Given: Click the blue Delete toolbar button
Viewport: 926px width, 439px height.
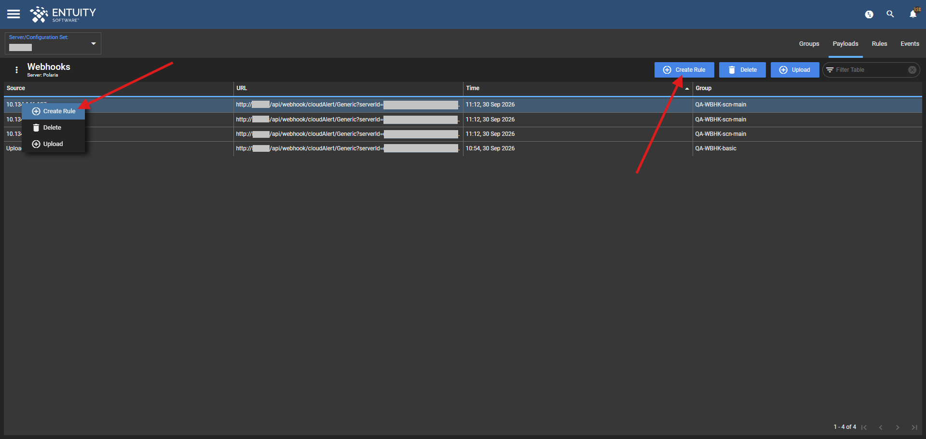Looking at the screenshot, I should (742, 70).
